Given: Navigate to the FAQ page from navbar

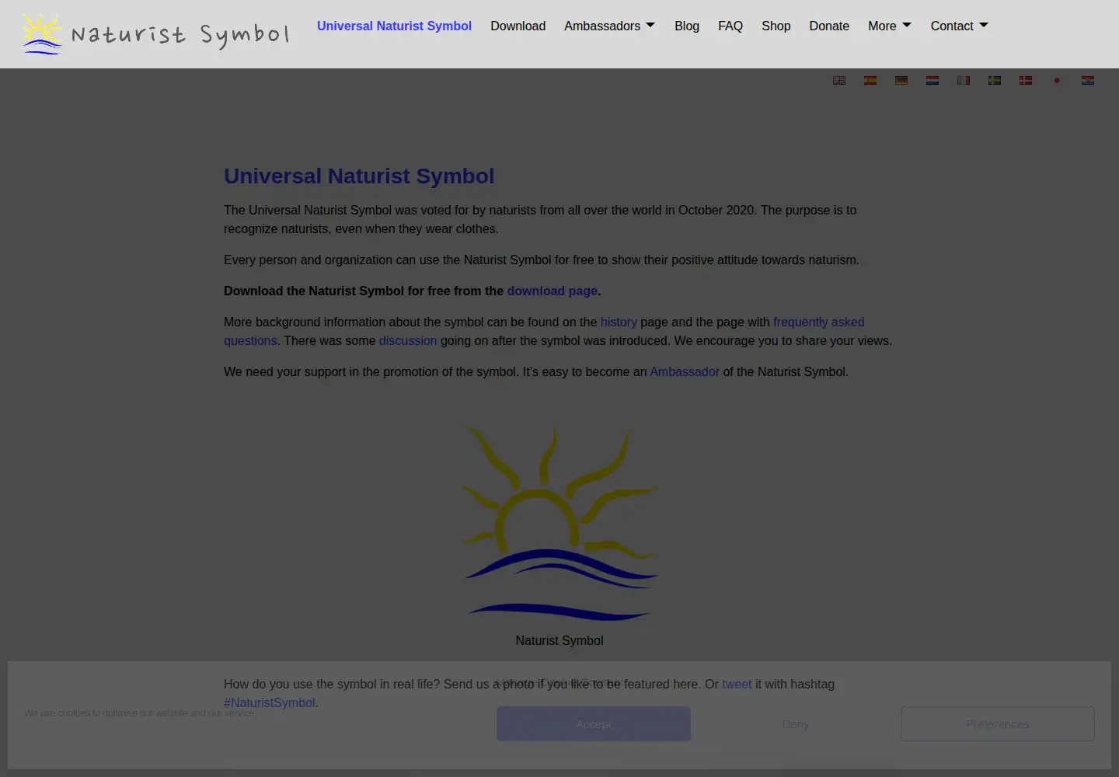Looking at the screenshot, I should coord(730,26).
